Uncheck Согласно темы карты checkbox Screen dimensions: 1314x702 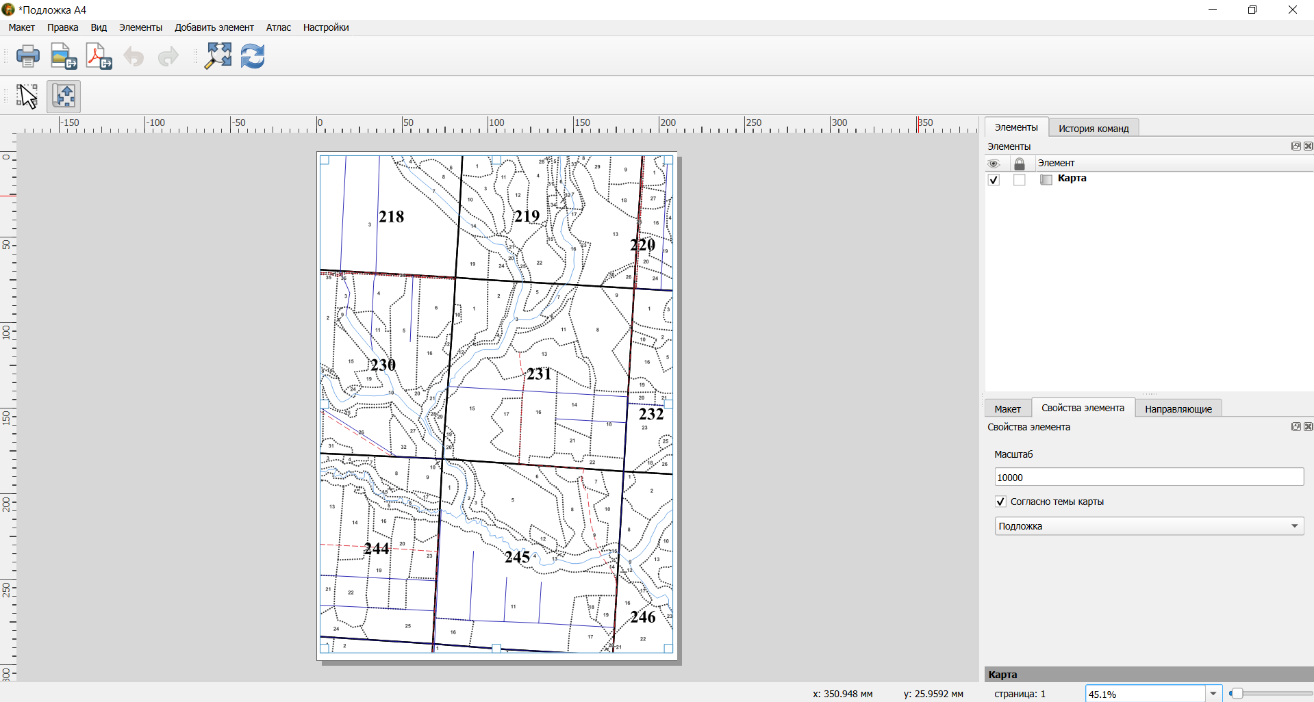pos(1000,502)
